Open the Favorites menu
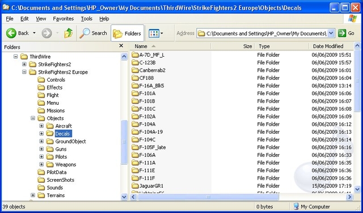This screenshot has height=213, width=363. [63, 19]
